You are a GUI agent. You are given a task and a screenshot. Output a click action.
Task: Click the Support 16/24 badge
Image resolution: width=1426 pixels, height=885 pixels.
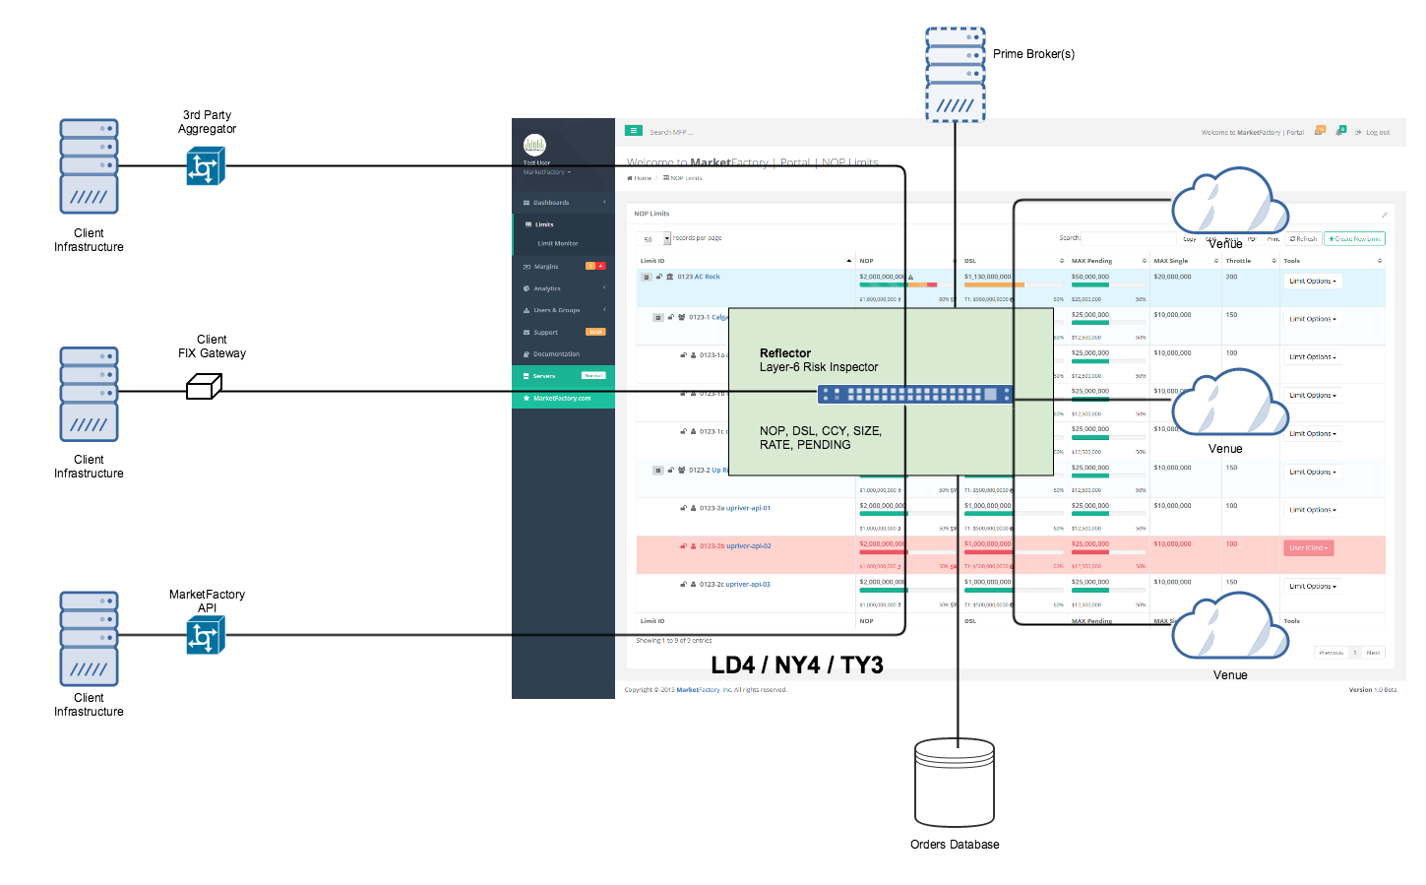coord(595,332)
